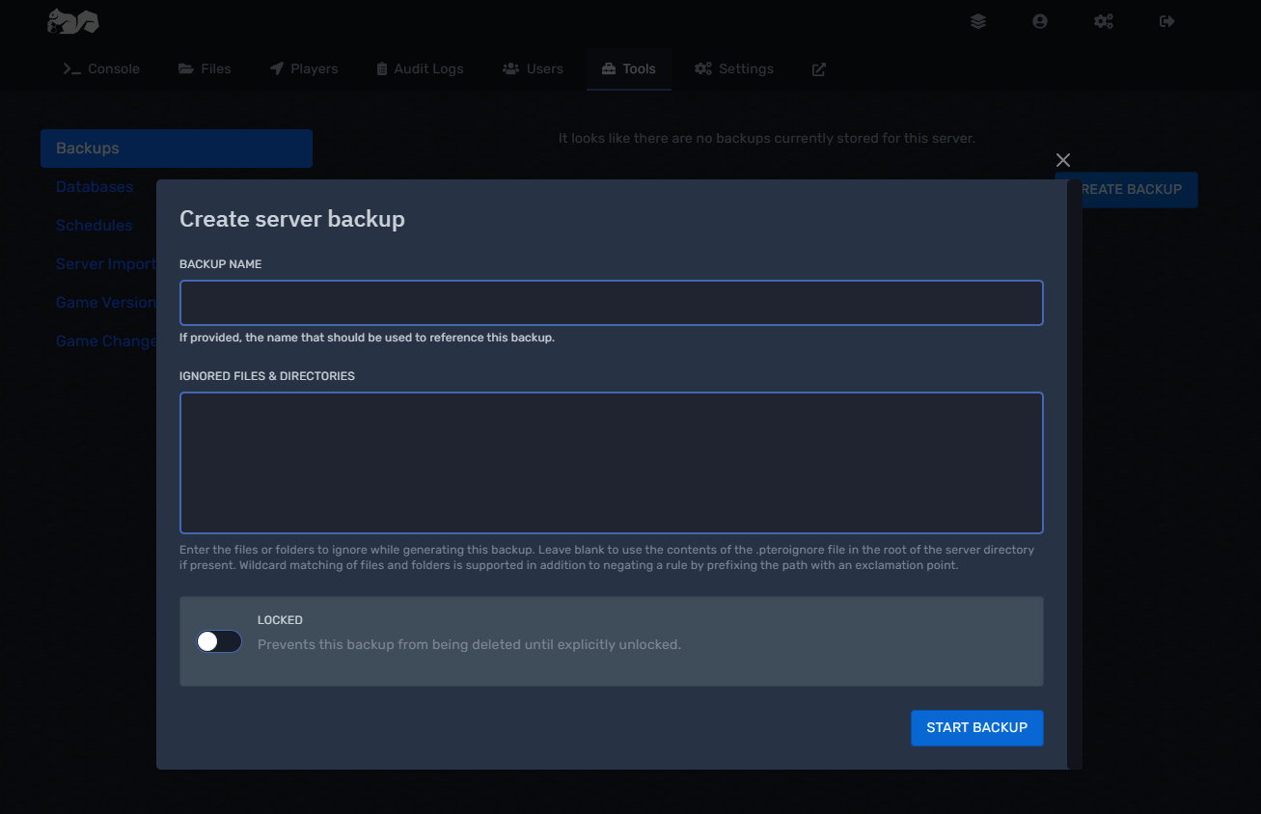Click the 'LOCKED' label text
The height and width of the screenshot is (814, 1261).
click(280, 620)
